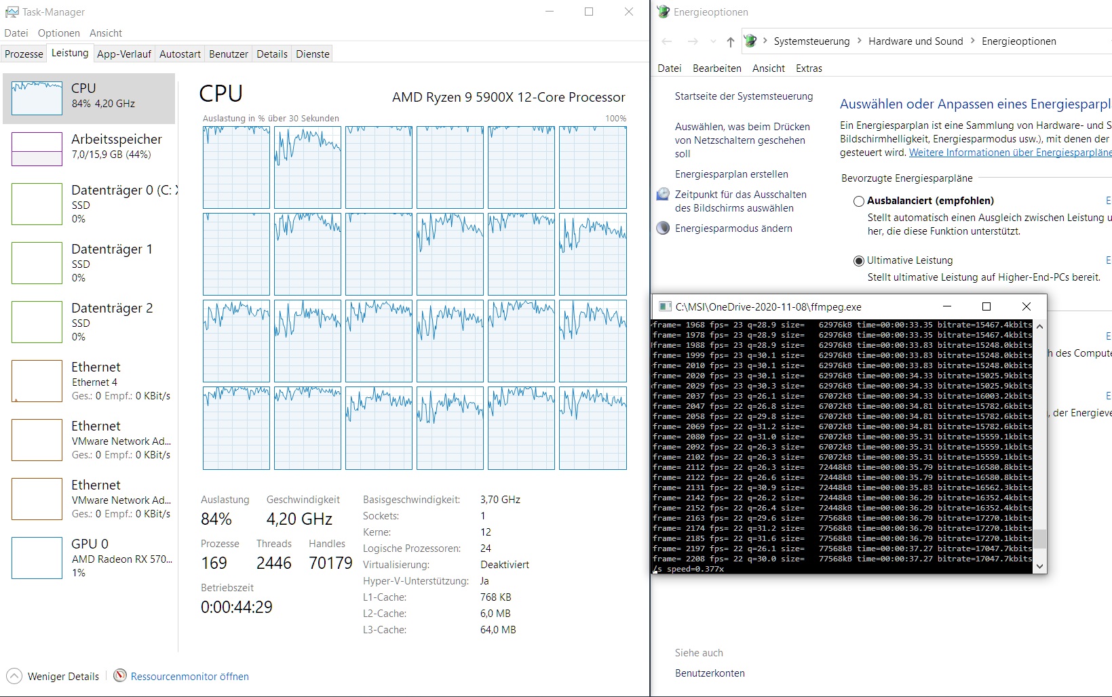Click the L1-Cache value 768 KB
This screenshot has height=697, width=1112.
[496, 597]
